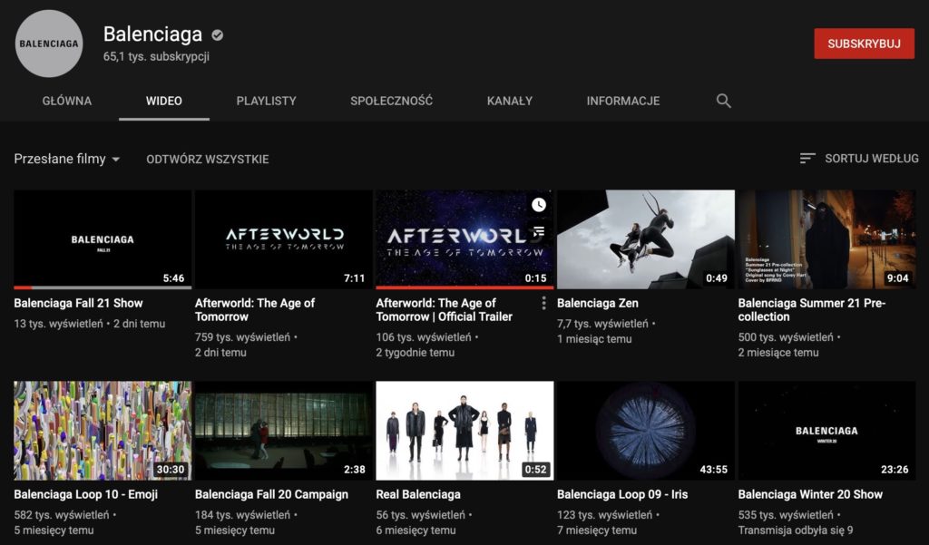The height and width of the screenshot is (545, 929).
Task: Click Watch Later clock icon on Afterworld trailer
Action: pos(539,205)
